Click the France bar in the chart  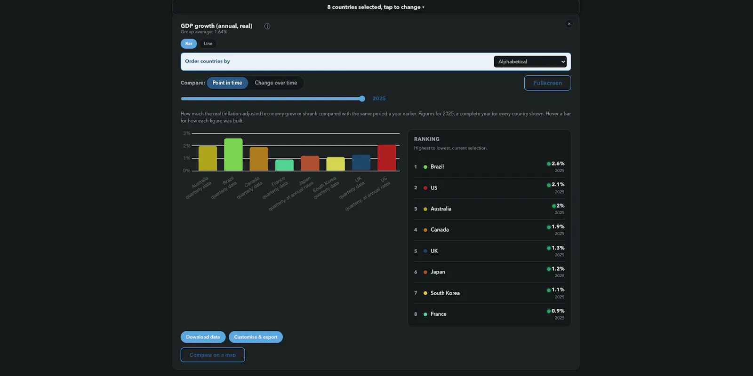click(284, 165)
